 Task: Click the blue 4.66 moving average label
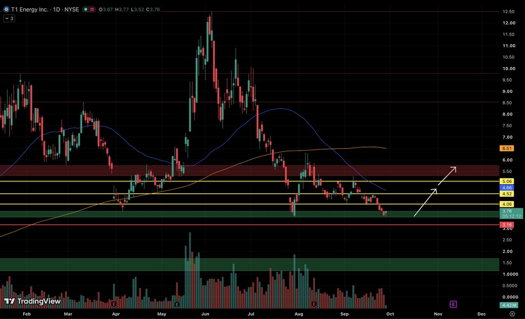pyautogui.click(x=507, y=187)
